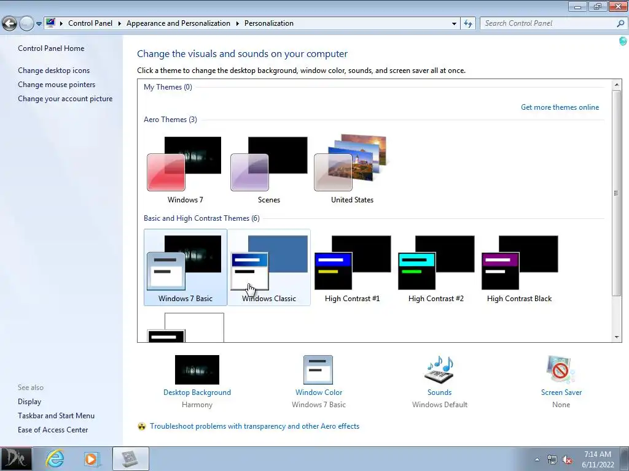The width and height of the screenshot is (629, 471).
Task: Click the Personalization breadcrumb
Action: [x=269, y=23]
